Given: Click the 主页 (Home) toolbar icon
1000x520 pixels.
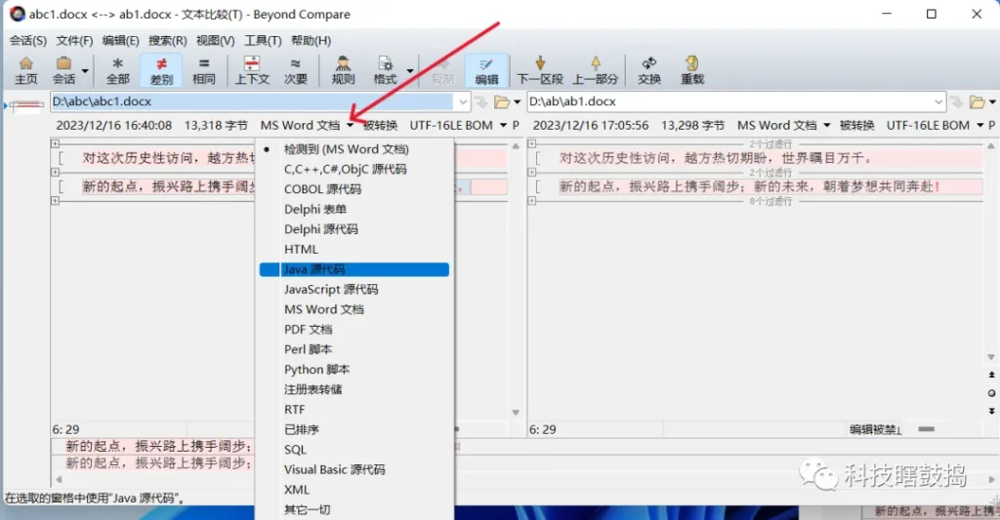Looking at the screenshot, I should [26, 70].
